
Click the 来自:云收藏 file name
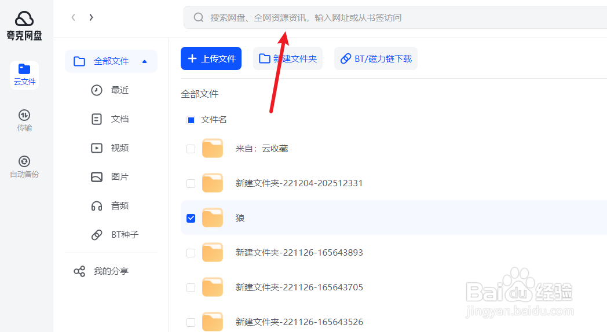click(262, 149)
